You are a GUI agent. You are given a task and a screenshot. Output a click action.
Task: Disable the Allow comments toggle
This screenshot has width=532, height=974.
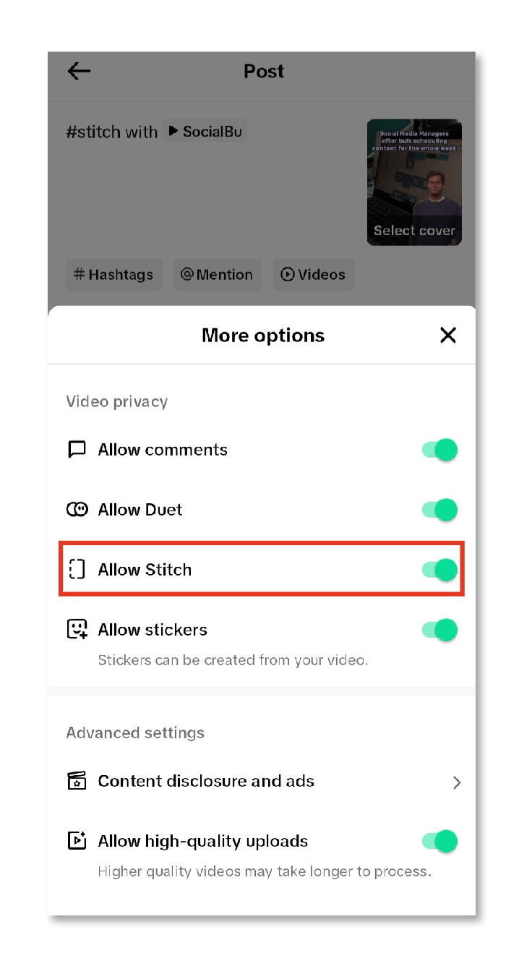440,450
